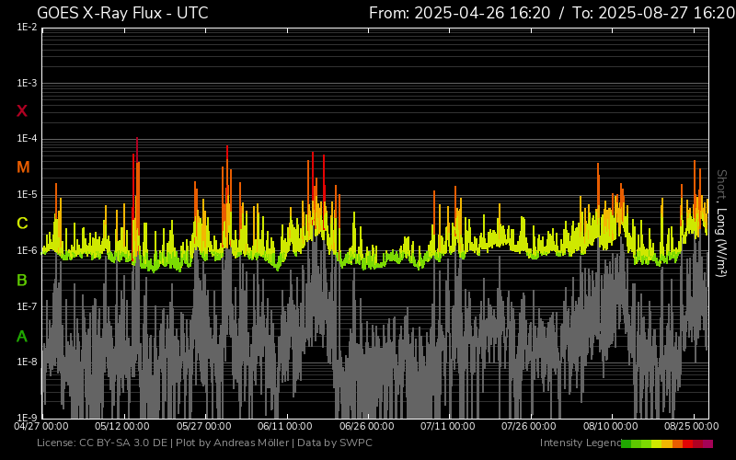This screenshot has width=736, height=460.
Task: Click the 'License: CC BY-SA 3.0 DE' text
Action: tap(101, 443)
